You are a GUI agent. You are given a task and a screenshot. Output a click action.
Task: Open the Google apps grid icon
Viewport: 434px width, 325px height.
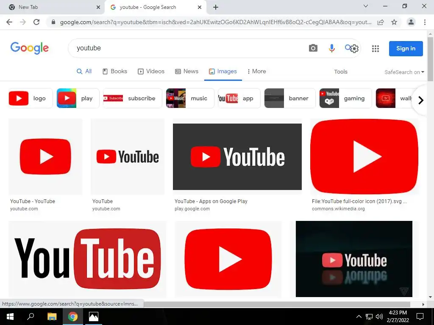(x=376, y=49)
